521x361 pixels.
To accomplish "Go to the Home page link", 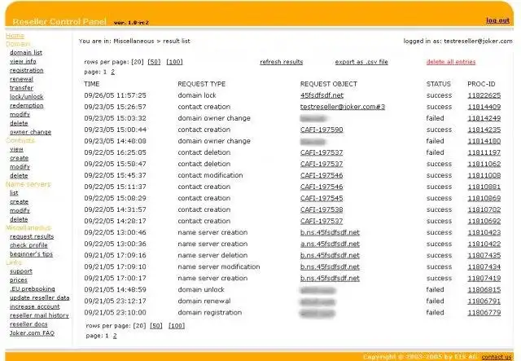I will coord(15,36).
